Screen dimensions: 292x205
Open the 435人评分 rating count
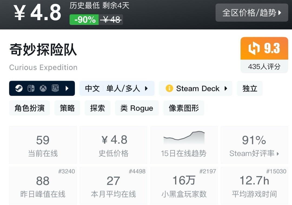coord(264,67)
